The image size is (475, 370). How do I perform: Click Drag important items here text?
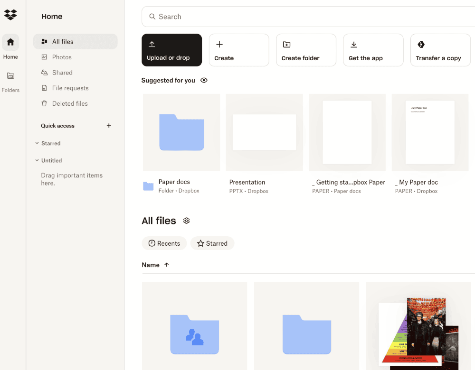pyautogui.click(x=72, y=179)
